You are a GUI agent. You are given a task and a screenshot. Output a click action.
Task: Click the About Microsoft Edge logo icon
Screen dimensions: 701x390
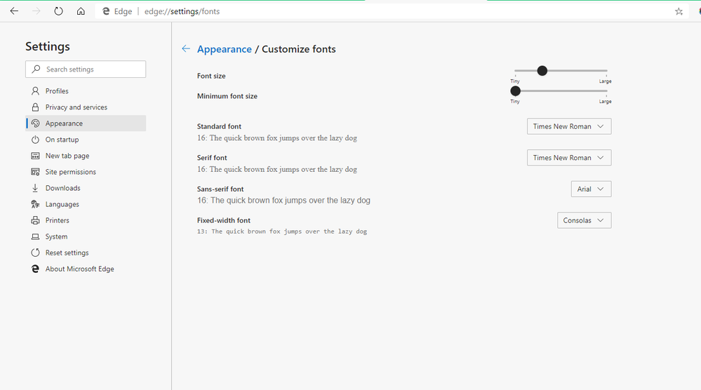click(35, 269)
